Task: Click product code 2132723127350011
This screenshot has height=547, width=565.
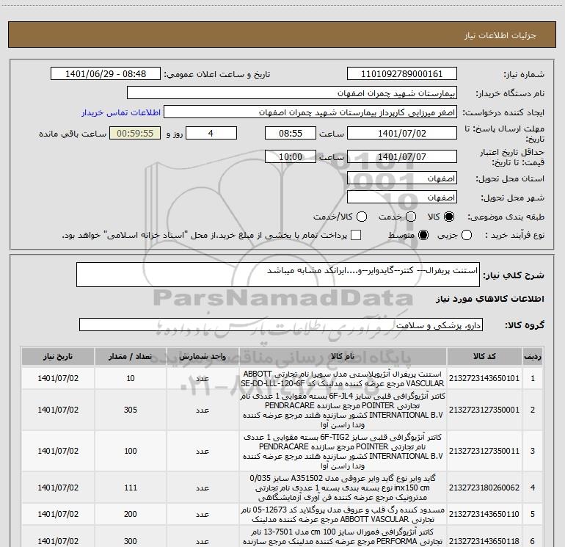Action: [484, 451]
